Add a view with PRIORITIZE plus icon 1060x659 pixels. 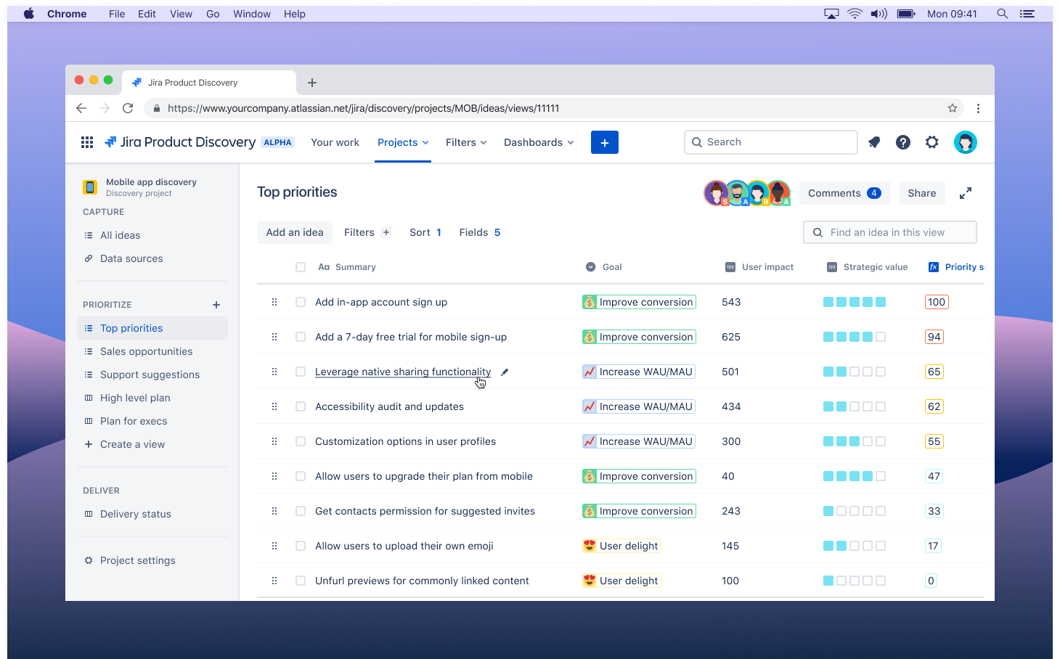tap(216, 305)
